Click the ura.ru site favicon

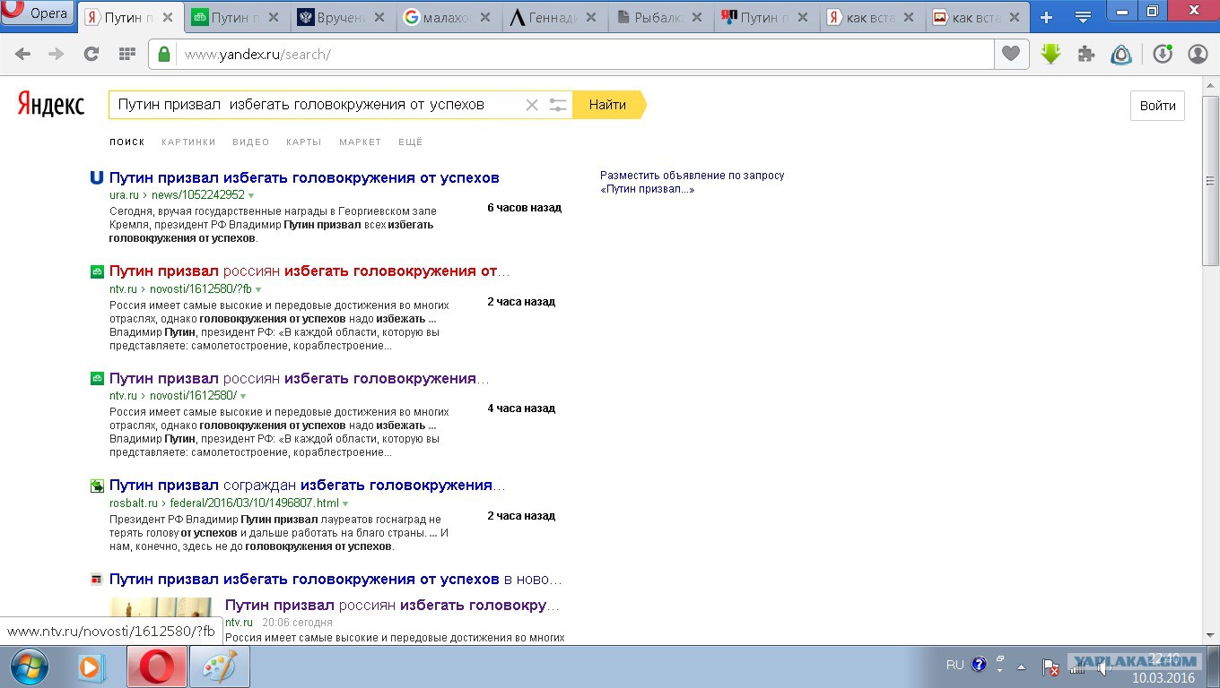97,177
